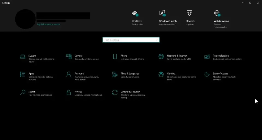Screen dimensions: 262x140
Task: Click the Devices keyboard icon
Action: click(x=69, y=56)
